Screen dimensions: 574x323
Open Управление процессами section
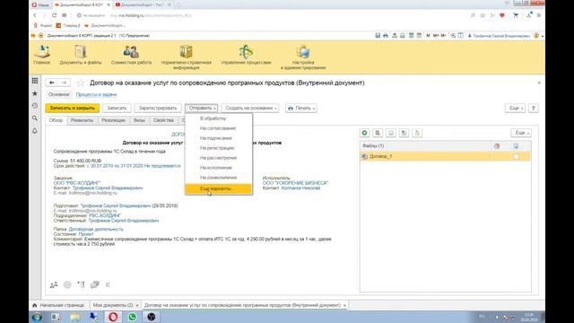(246, 55)
